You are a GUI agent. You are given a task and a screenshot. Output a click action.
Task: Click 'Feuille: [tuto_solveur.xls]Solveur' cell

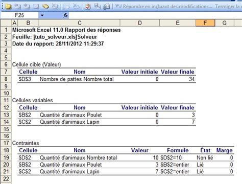pos(55,37)
